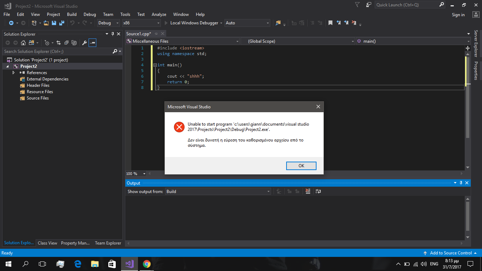Open the Debug menu
This screenshot has height=271, width=482.
(x=90, y=14)
